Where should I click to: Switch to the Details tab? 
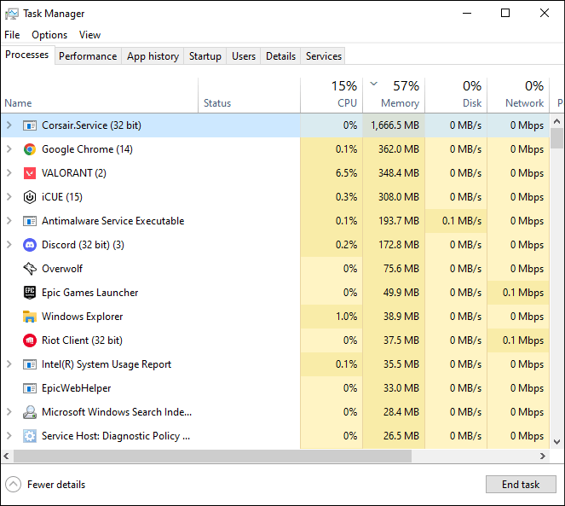coord(280,56)
